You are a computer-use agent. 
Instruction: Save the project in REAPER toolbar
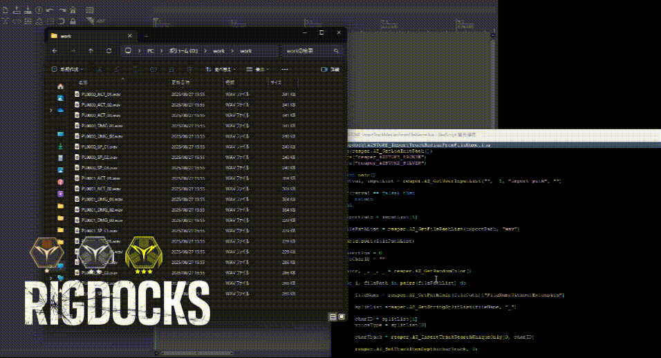click(28, 10)
